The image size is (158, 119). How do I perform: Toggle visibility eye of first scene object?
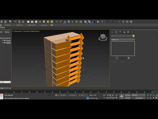click(3, 41)
